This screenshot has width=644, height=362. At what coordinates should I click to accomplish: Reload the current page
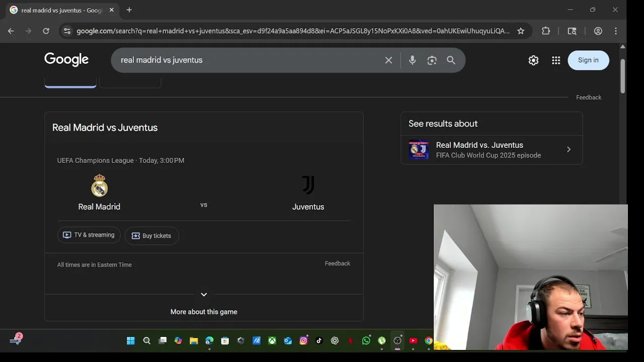46,31
